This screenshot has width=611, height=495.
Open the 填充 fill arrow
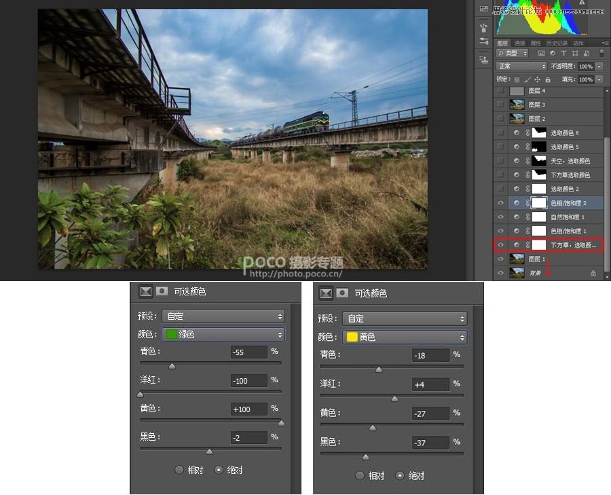coord(599,79)
